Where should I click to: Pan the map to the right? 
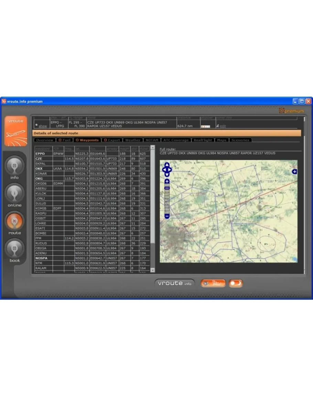click(170, 169)
